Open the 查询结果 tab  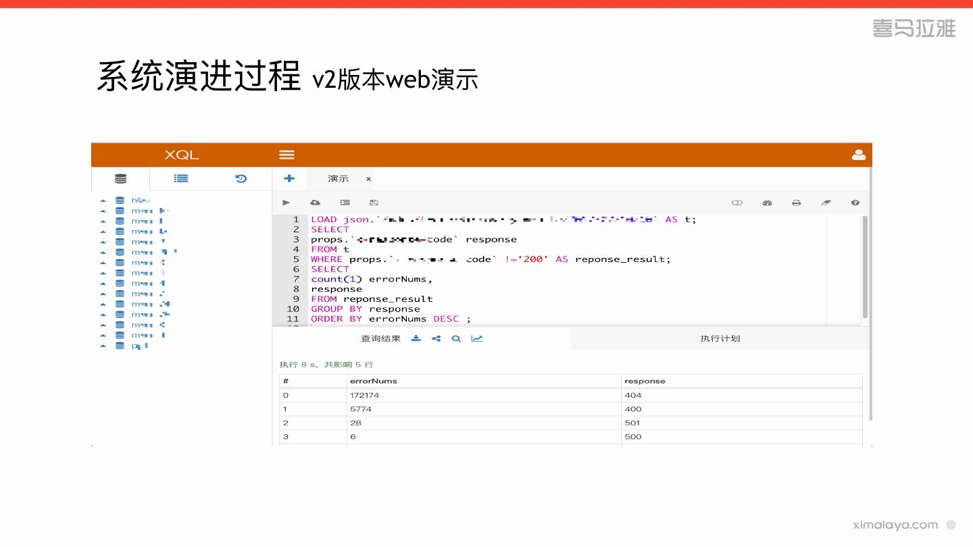tap(380, 338)
